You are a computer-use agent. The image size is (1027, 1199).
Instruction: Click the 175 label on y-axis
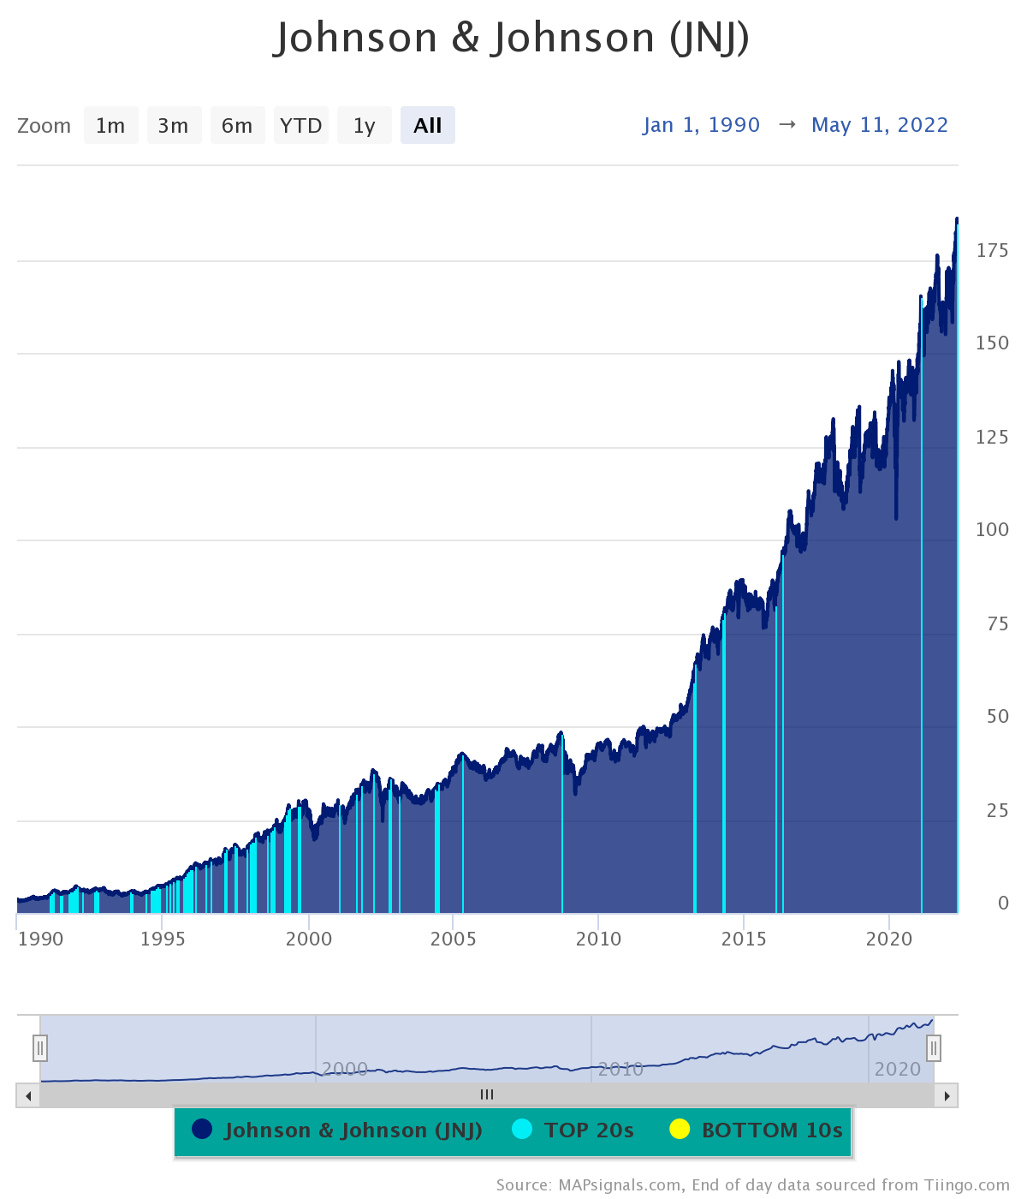[x=993, y=250]
